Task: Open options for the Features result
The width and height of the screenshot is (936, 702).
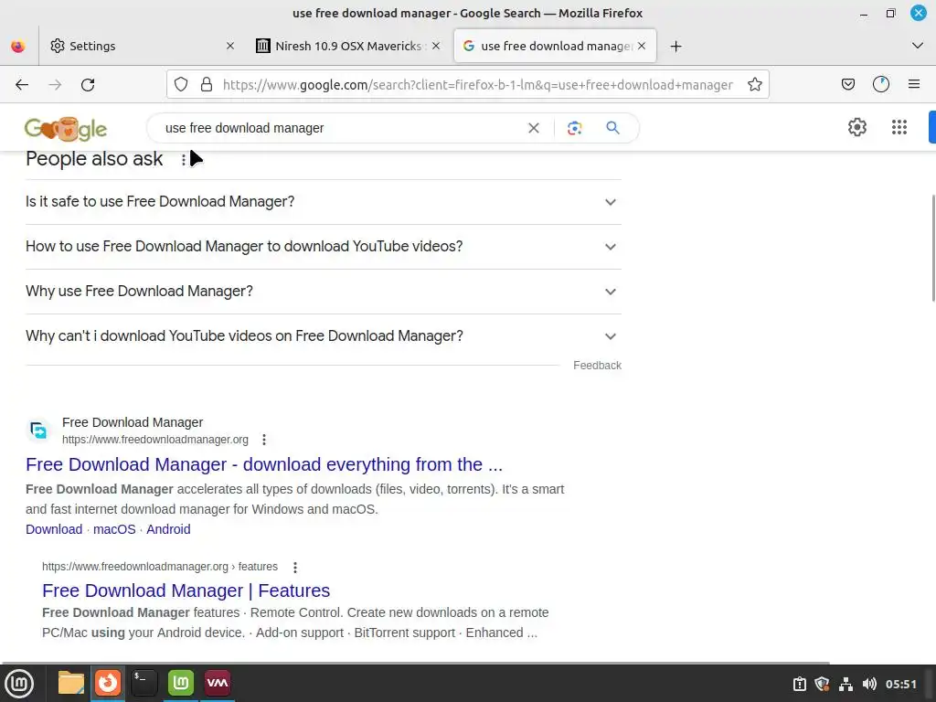Action: tap(295, 567)
